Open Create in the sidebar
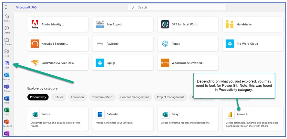 point(7,30)
